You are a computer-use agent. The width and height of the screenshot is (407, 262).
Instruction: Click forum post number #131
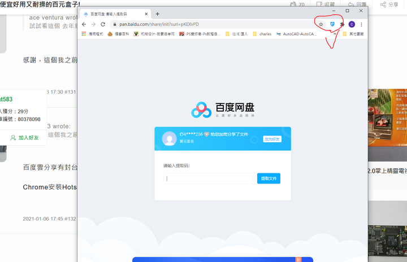pyautogui.click(x=70, y=92)
